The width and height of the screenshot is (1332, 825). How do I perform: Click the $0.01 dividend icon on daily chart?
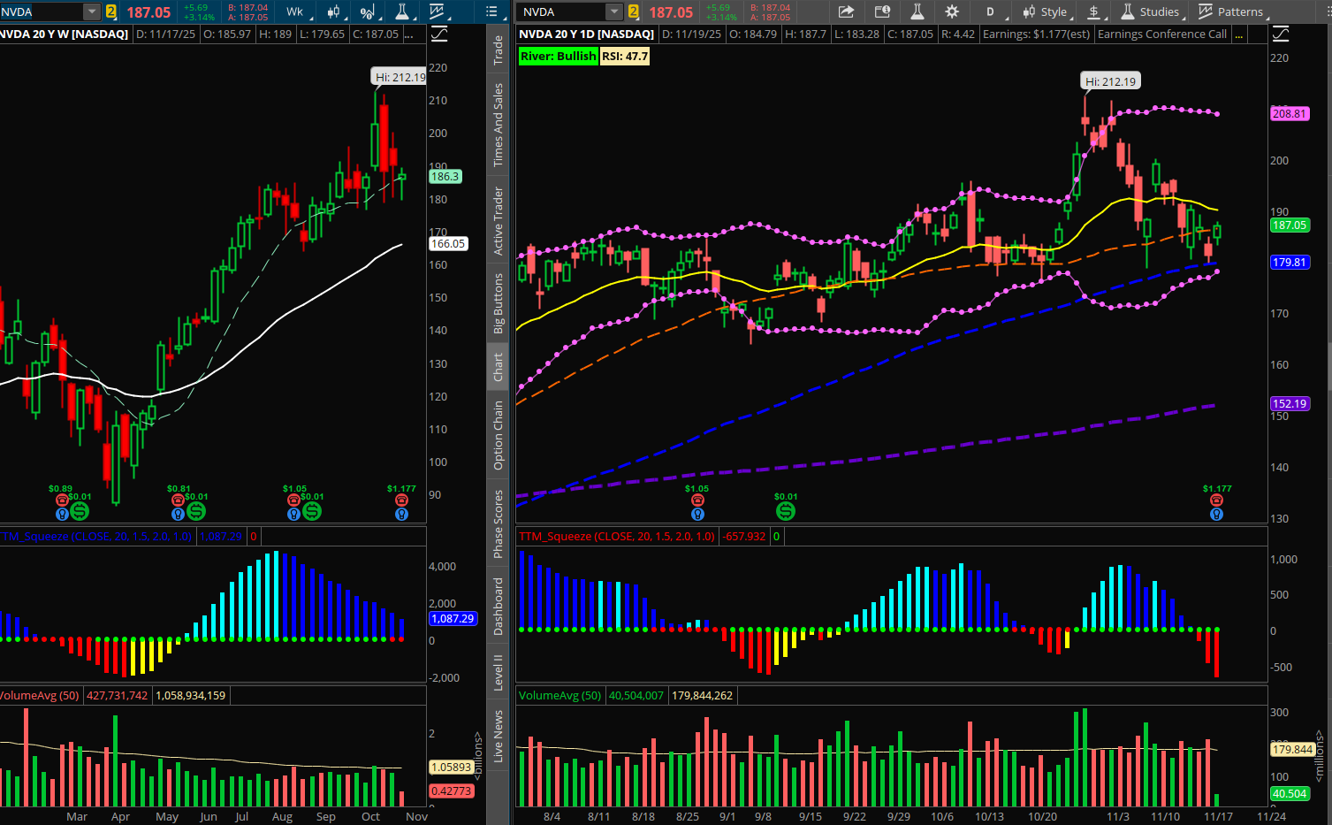coord(785,511)
